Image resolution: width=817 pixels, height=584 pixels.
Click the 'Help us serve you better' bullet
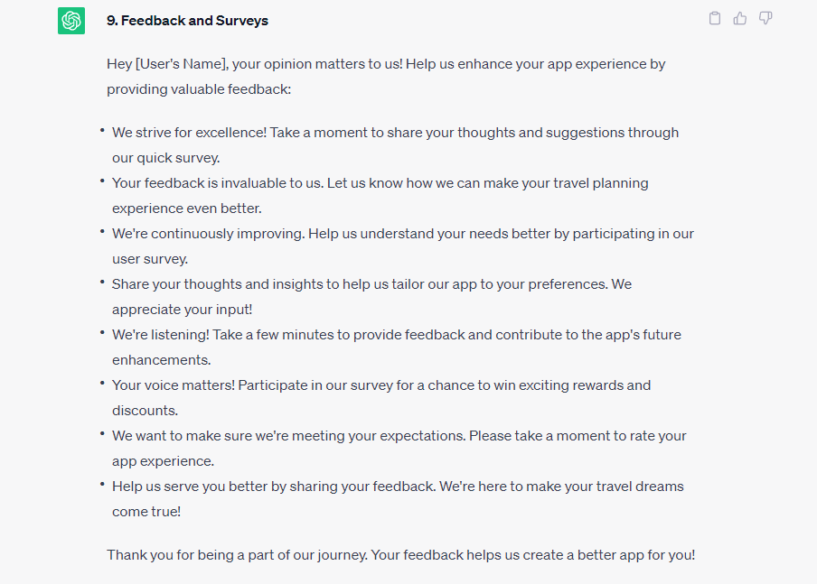pyautogui.click(x=398, y=498)
